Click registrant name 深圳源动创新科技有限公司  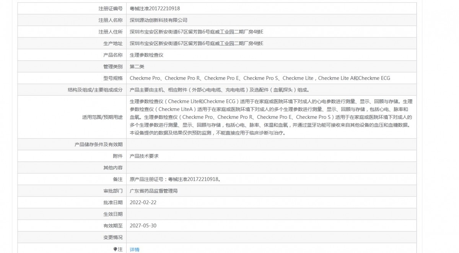[158, 20]
